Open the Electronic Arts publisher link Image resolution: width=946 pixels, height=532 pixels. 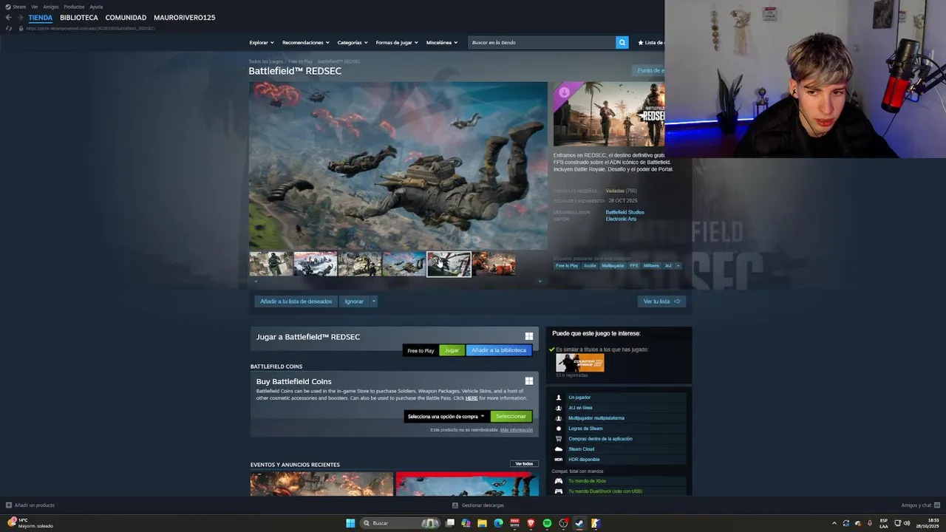[621, 219]
